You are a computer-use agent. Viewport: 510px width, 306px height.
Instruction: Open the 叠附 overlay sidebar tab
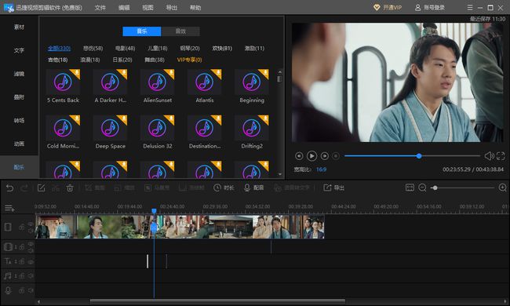[19, 97]
